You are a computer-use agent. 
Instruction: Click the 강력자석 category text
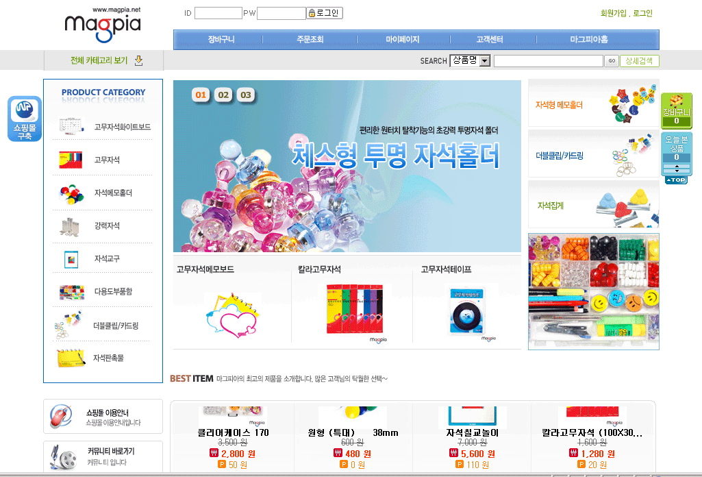[x=107, y=225]
